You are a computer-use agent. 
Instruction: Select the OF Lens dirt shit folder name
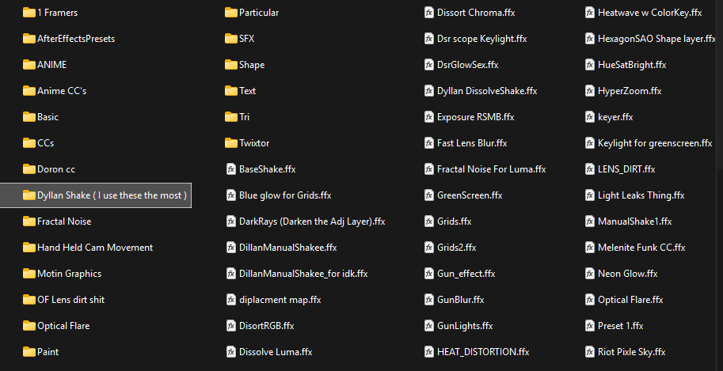point(71,300)
